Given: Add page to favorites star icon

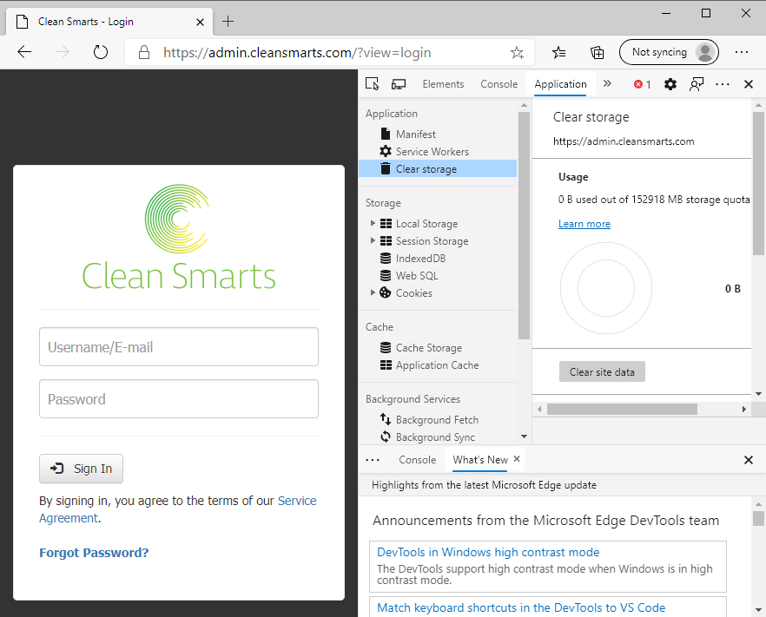Looking at the screenshot, I should tap(517, 52).
